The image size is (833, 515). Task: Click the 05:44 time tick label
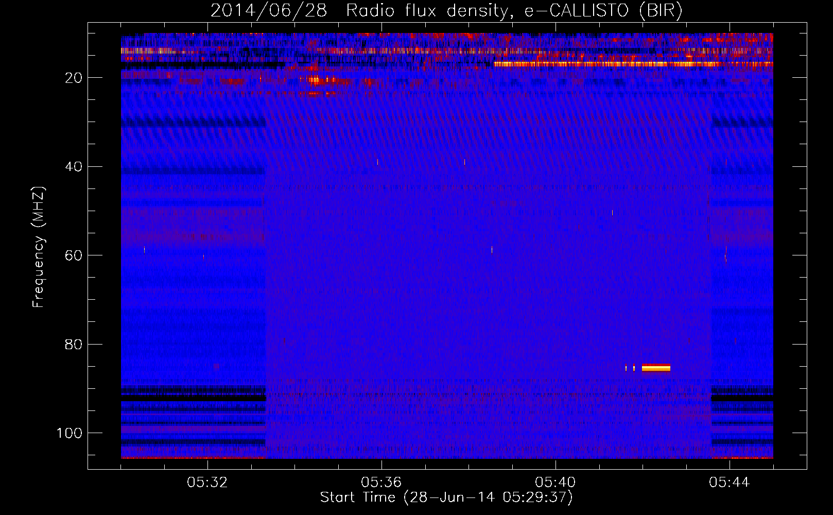point(730,483)
